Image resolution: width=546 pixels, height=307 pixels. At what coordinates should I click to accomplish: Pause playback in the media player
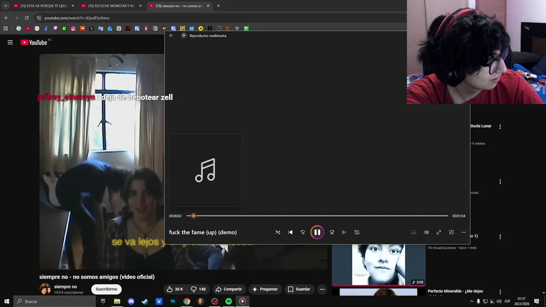pos(317,232)
